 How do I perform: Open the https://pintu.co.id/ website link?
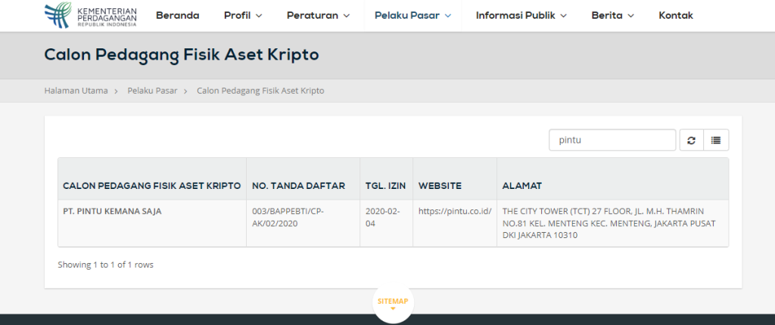tap(455, 211)
